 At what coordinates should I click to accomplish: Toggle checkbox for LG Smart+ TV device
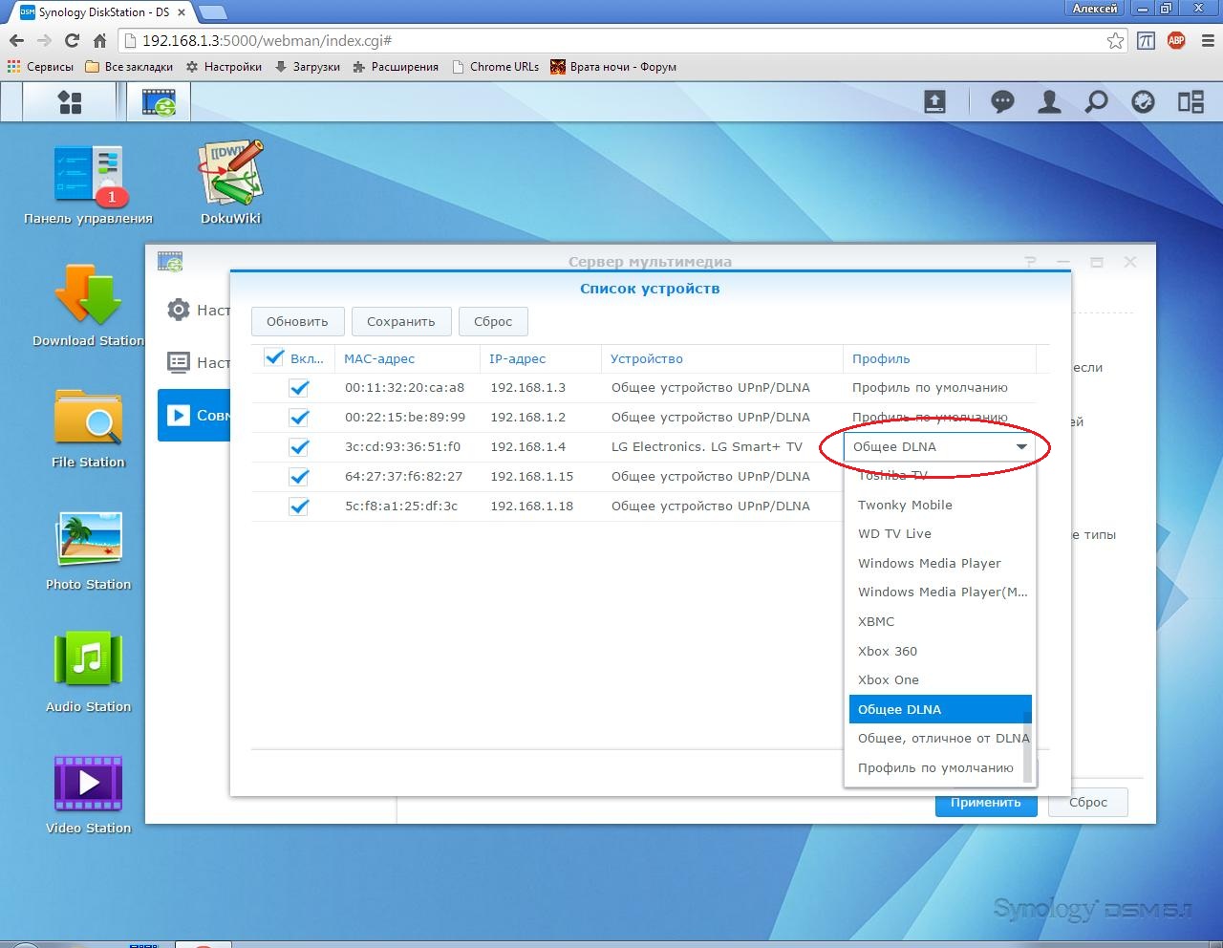point(299,447)
